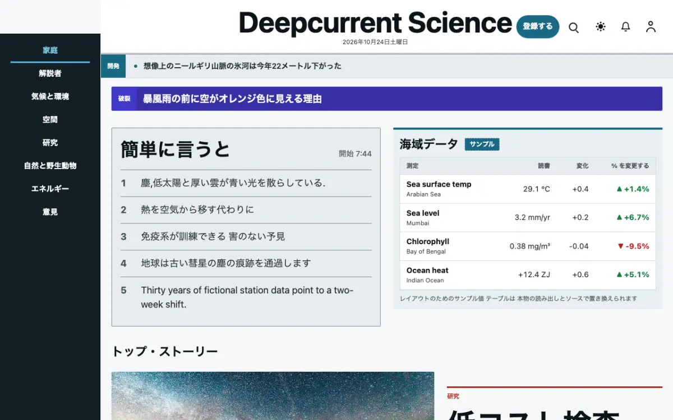Click the -9.5% change value
The width and height of the screenshot is (673, 420).
point(633,246)
